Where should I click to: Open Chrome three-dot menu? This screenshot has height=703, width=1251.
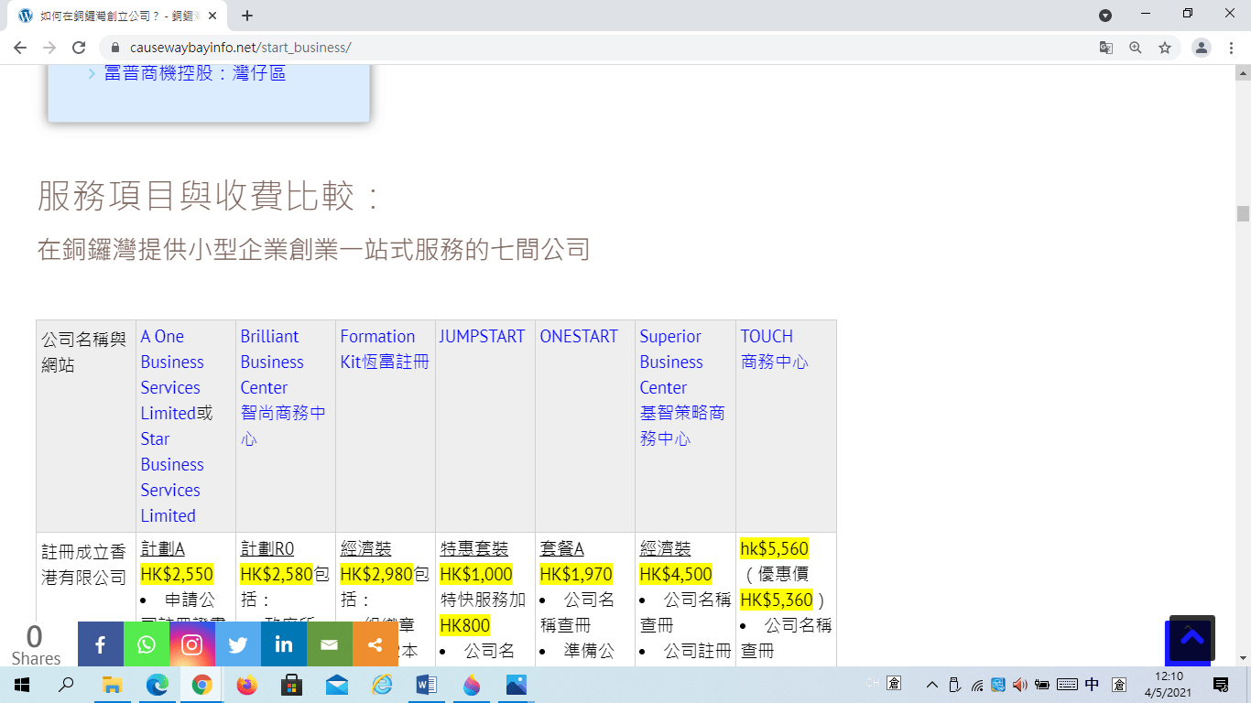pos(1231,48)
